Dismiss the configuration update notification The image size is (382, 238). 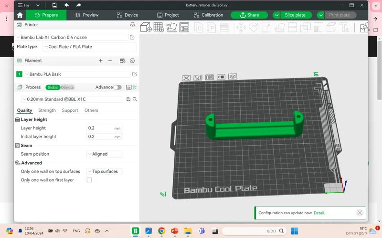(360, 213)
